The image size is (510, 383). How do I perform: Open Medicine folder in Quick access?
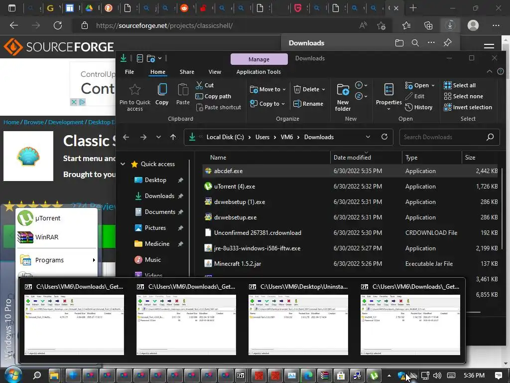tap(157, 243)
